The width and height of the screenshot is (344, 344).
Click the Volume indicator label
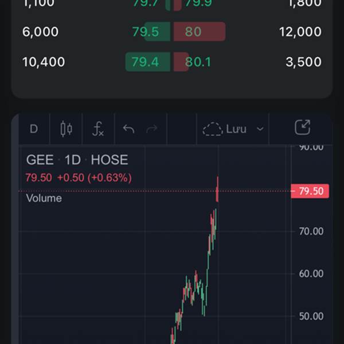tap(44, 198)
